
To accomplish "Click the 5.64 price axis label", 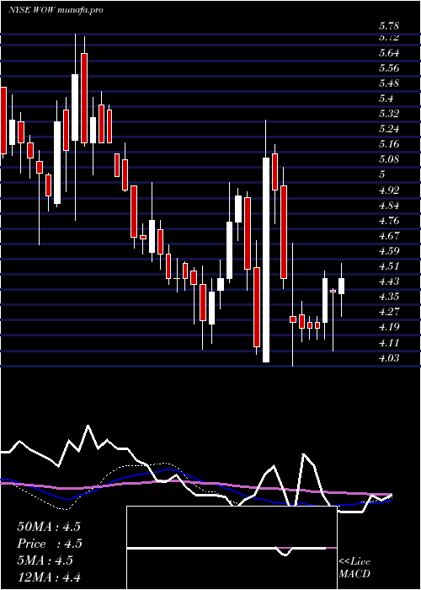I will [x=389, y=53].
